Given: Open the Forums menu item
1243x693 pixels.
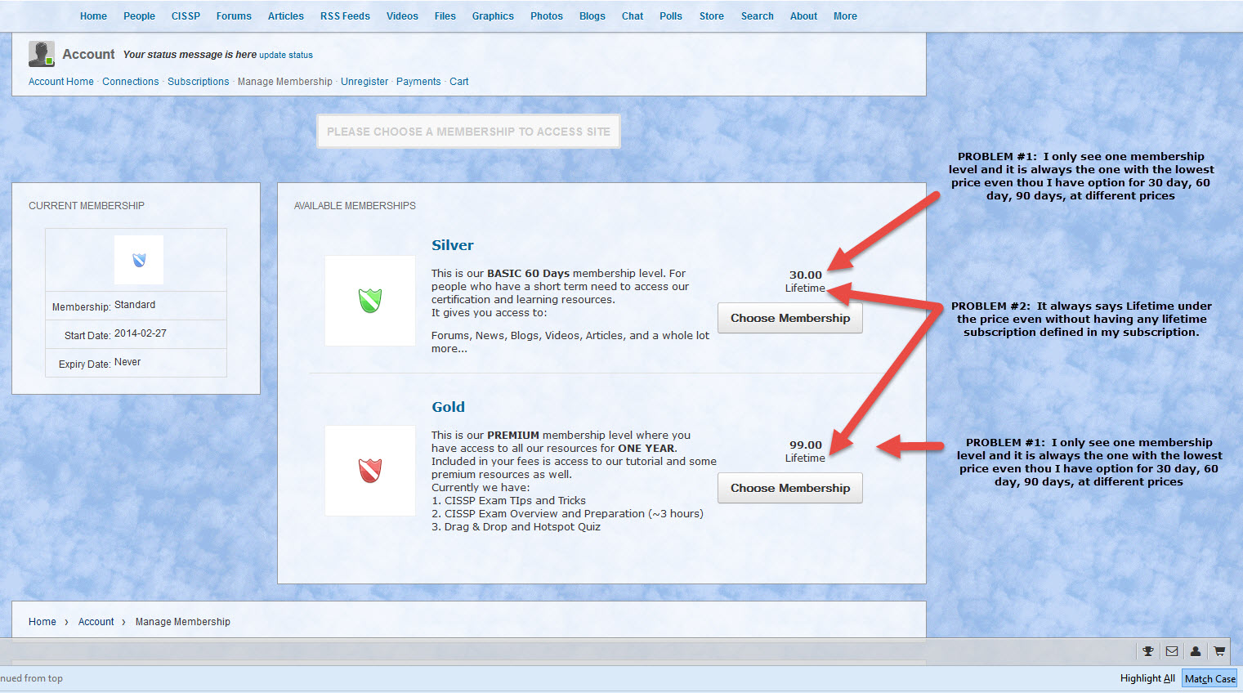Looking at the screenshot, I should [234, 16].
